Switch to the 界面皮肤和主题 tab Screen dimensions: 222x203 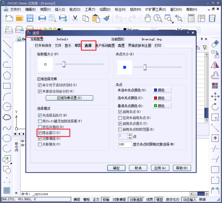(x=140, y=46)
